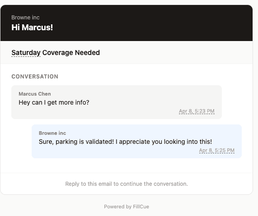Click the 'Apr 8, 5:25 PM' timestamp
The image size is (258, 216).
[217, 151]
